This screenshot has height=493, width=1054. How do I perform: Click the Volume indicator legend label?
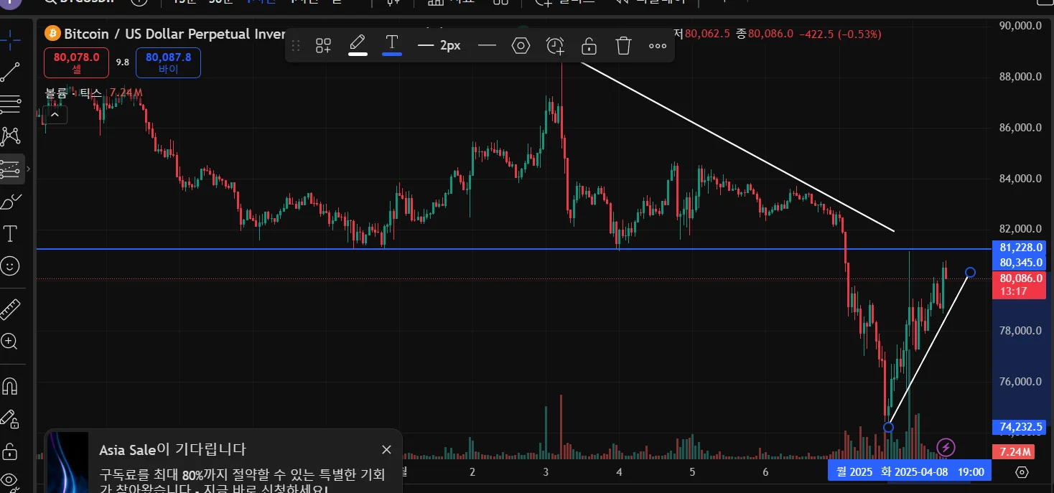point(73,93)
